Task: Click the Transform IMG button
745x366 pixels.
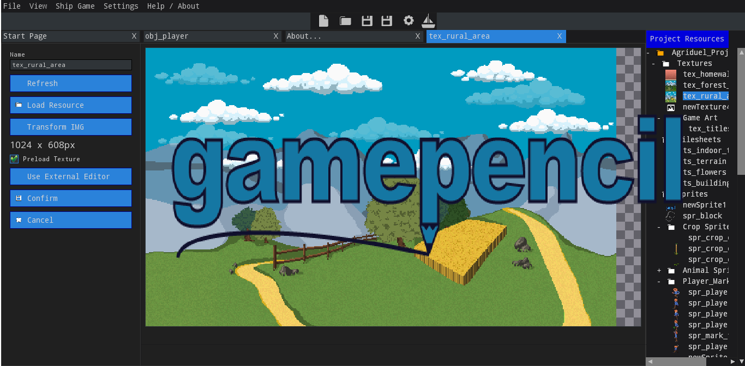Action: point(71,126)
